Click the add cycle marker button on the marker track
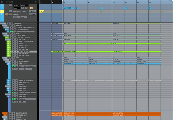 [27, 8]
